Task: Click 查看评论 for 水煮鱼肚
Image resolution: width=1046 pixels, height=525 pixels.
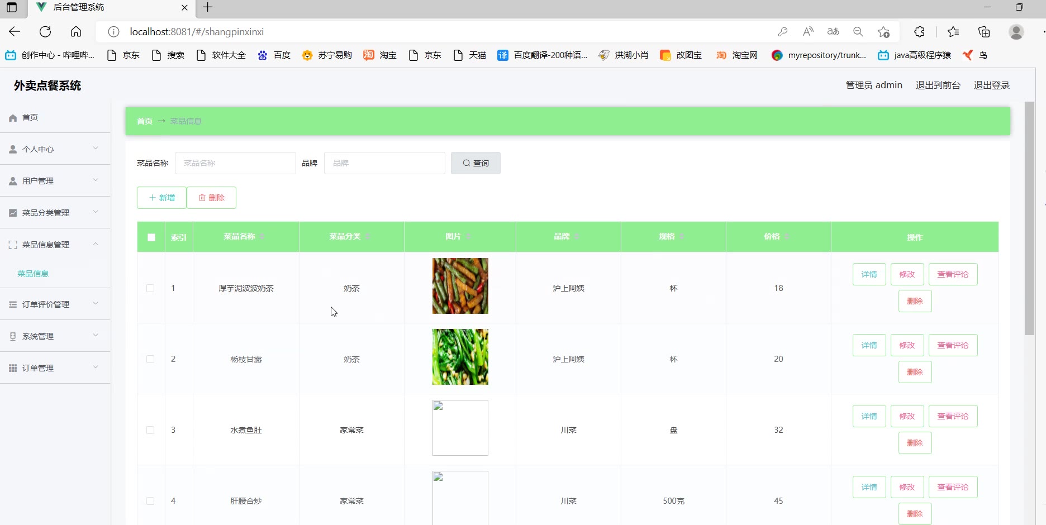Action: [953, 416]
